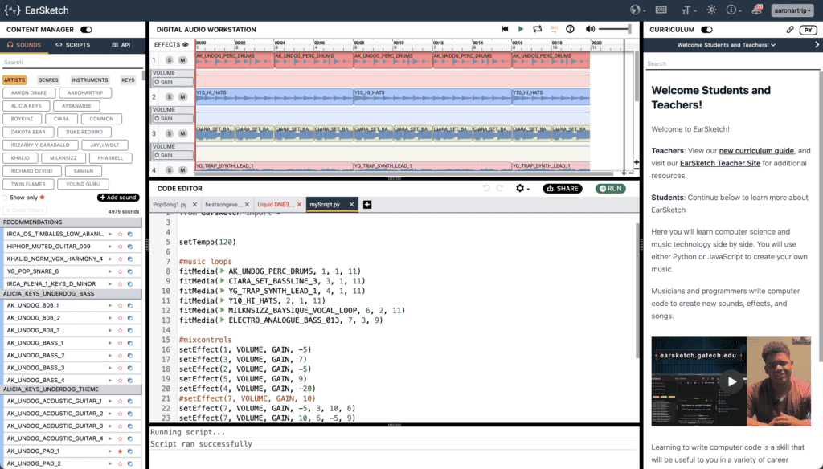Image resolution: width=823 pixels, height=469 pixels.
Task: Play the song in the workstation
Action: click(x=521, y=30)
